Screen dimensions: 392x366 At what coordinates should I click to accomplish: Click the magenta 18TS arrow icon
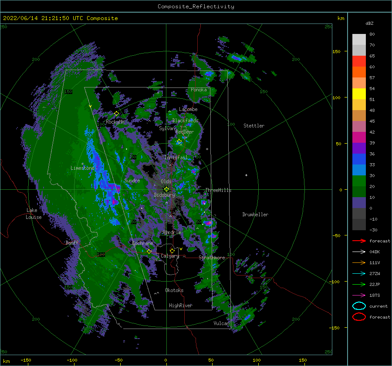(x=359, y=295)
